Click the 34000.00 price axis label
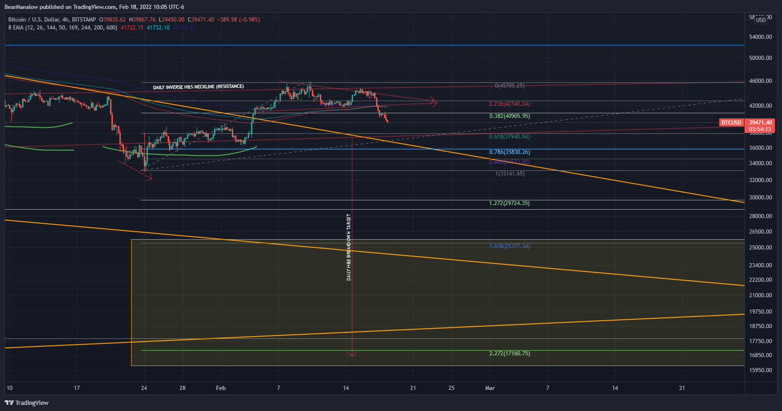 point(760,163)
